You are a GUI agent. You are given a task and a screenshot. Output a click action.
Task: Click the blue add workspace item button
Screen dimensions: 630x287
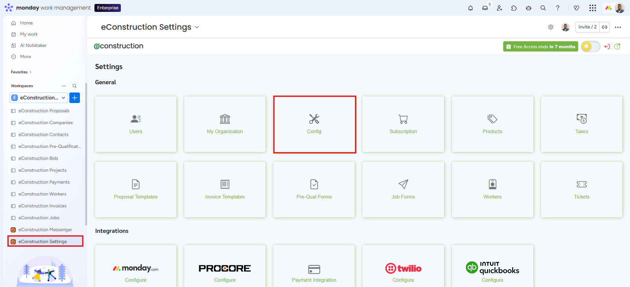point(75,98)
